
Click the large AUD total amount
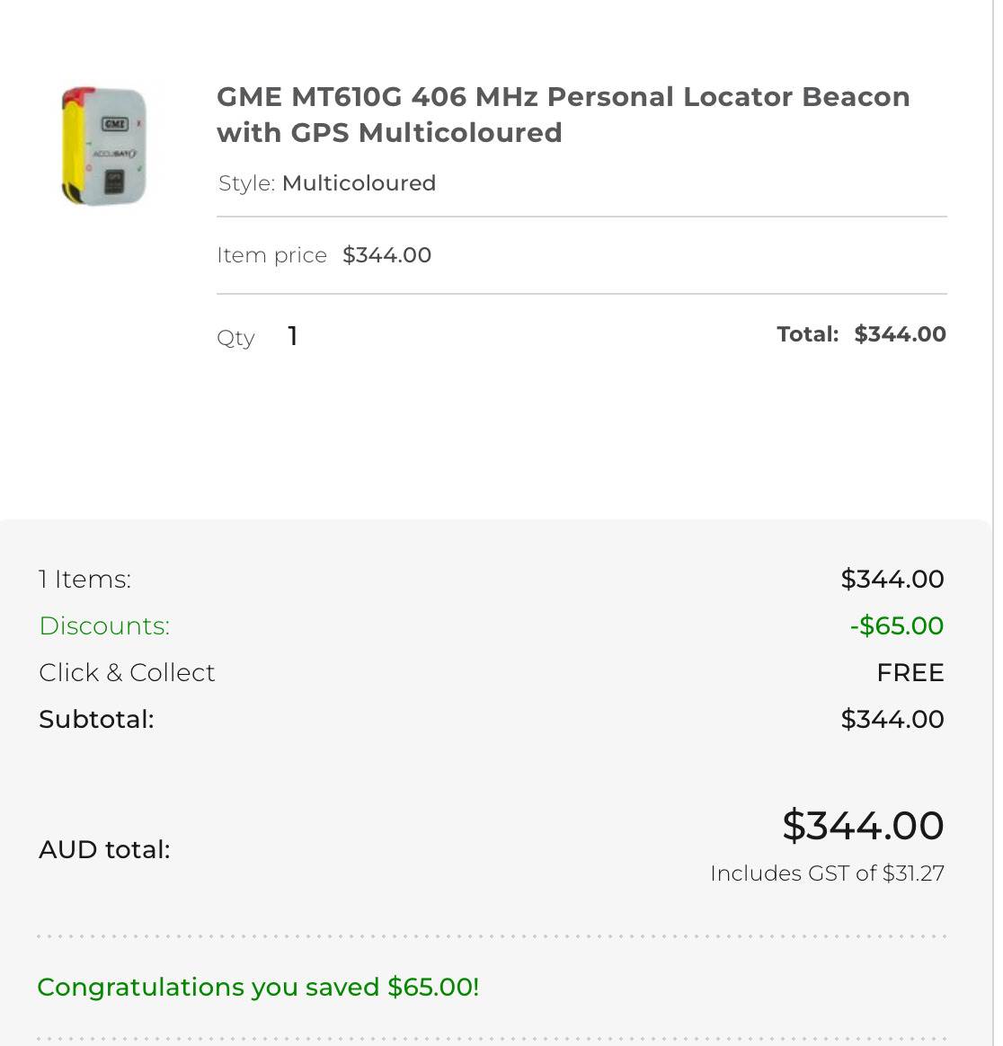(x=863, y=825)
